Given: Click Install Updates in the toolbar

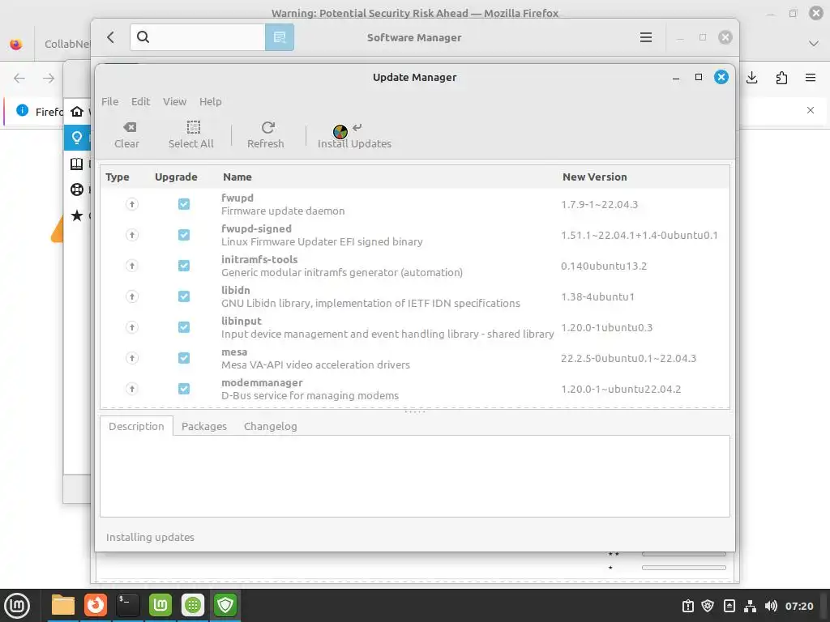Looking at the screenshot, I should [x=354, y=135].
